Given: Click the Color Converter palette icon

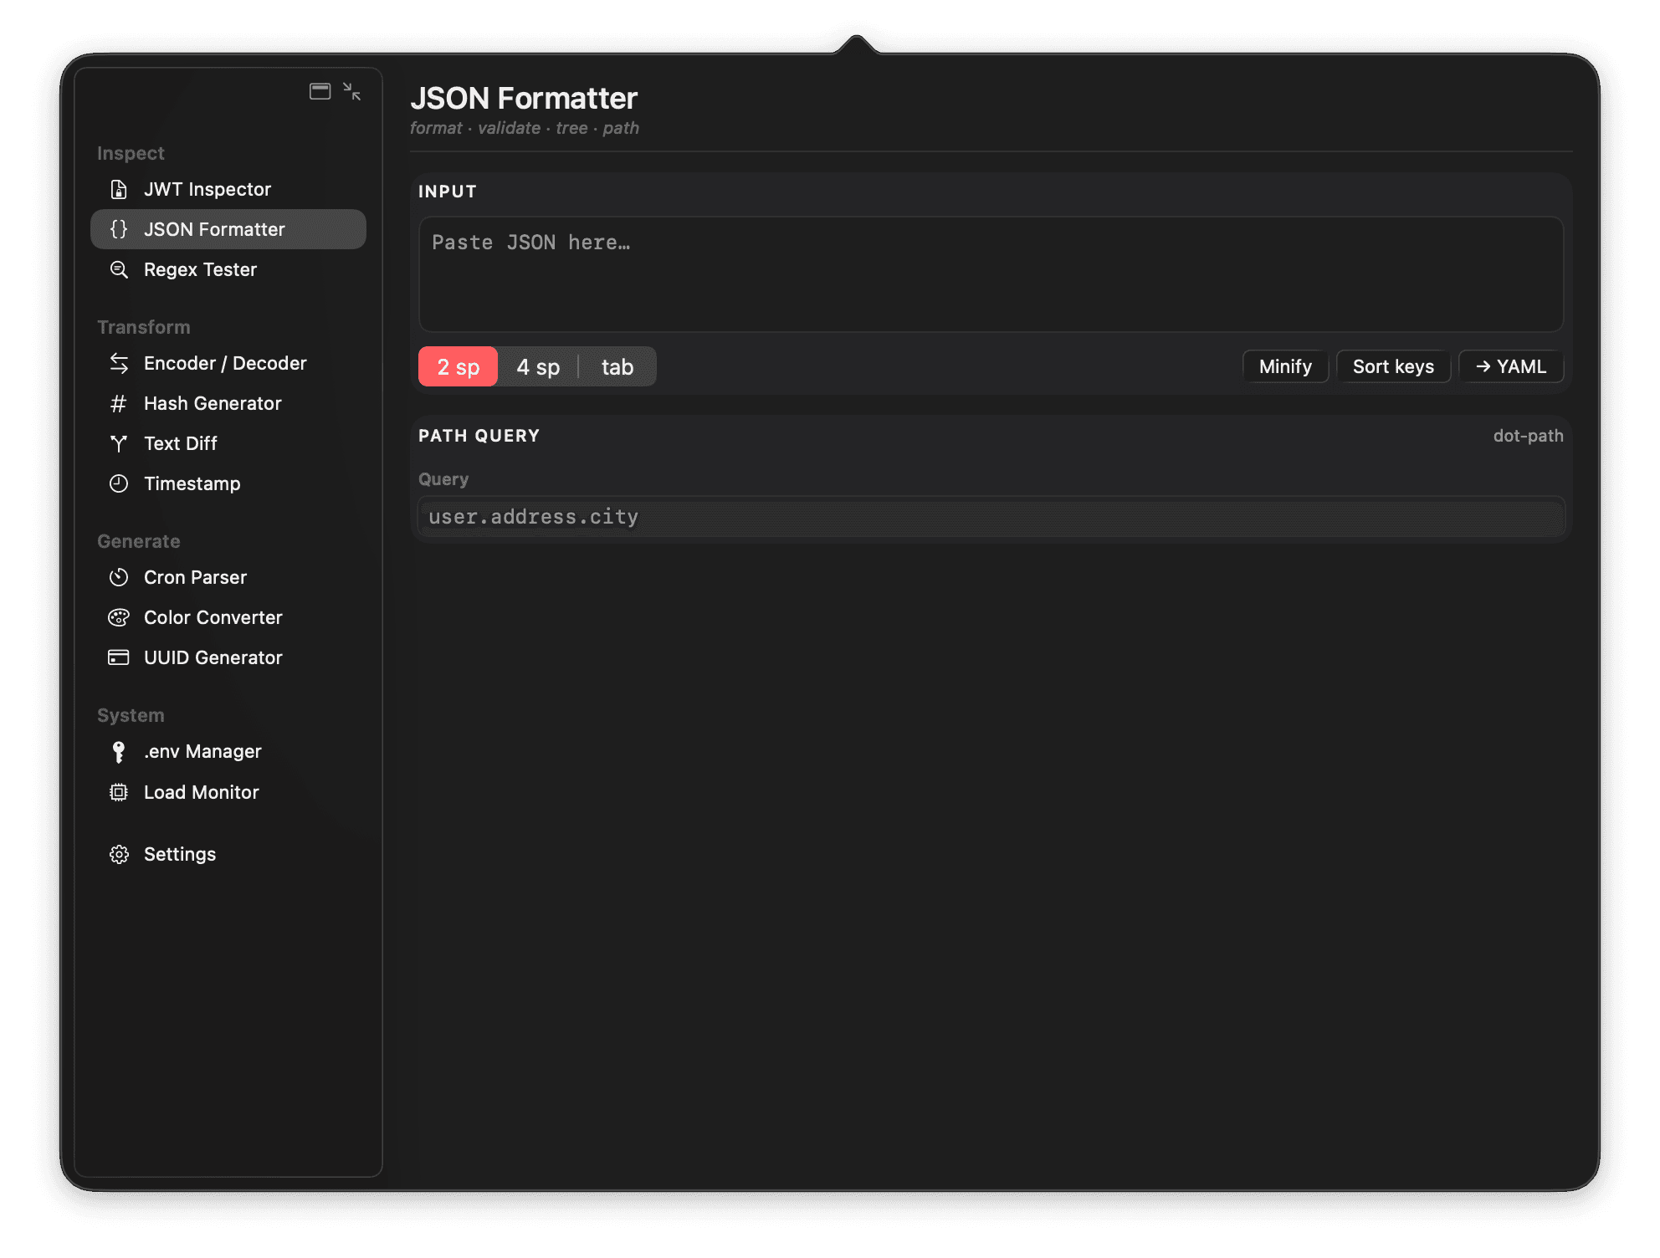Looking at the screenshot, I should 119,617.
